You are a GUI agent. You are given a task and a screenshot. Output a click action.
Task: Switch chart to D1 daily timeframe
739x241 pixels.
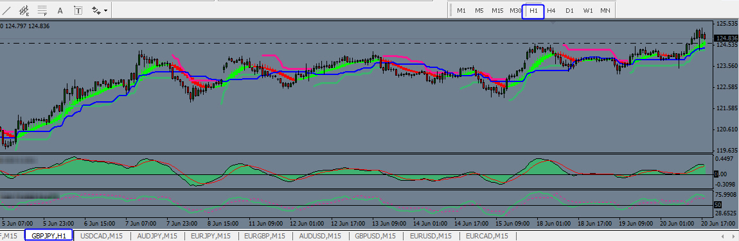click(569, 10)
